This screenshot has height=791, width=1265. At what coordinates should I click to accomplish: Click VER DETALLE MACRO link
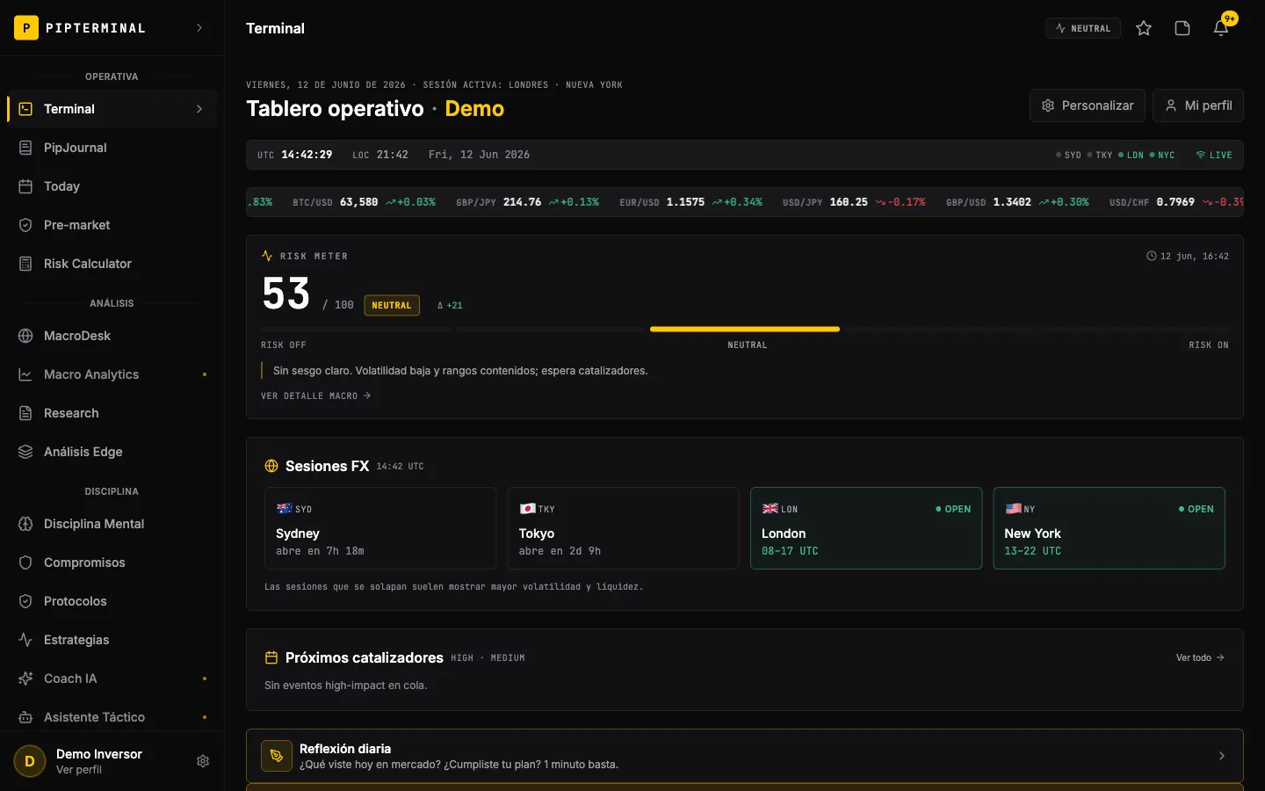(316, 395)
